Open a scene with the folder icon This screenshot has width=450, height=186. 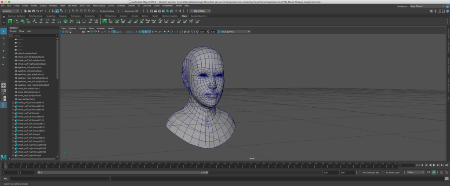pos(29,11)
